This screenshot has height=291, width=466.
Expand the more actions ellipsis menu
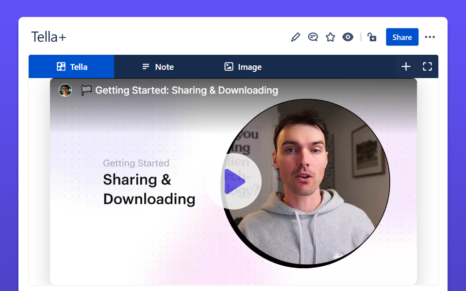430,37
